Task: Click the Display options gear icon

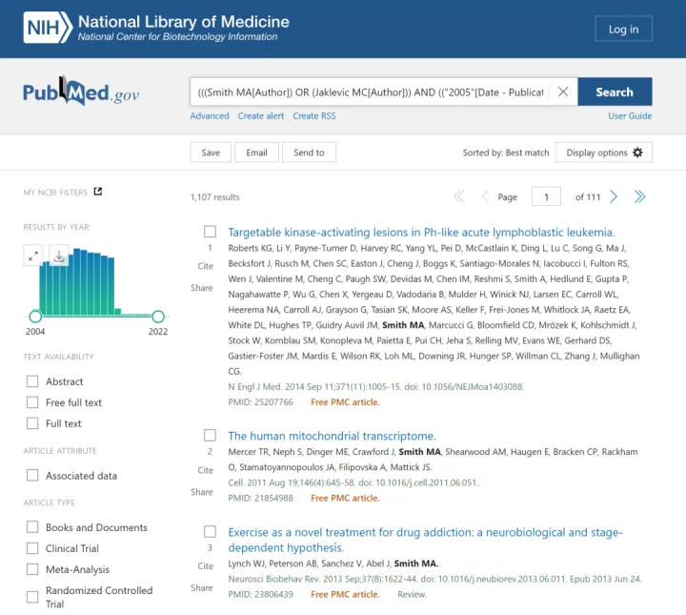Action: (637, 153)
